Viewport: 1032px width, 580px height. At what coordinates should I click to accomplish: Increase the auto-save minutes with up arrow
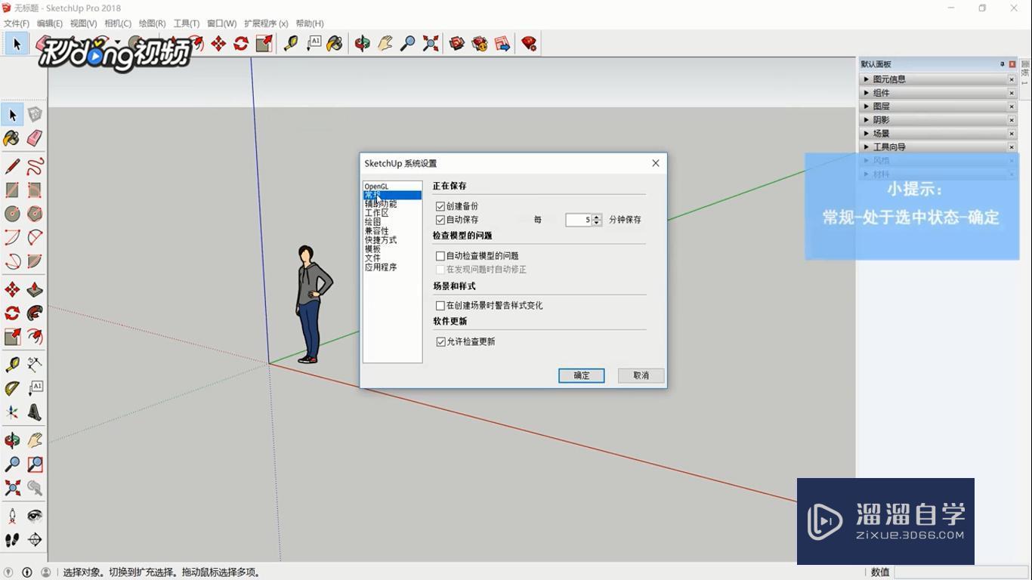click(597, 217)
